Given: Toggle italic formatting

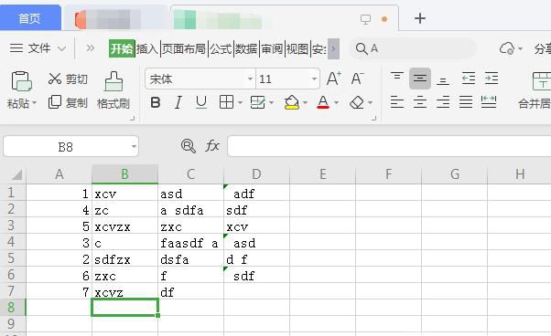Looking at the screenshot, I should pos(178,102).
